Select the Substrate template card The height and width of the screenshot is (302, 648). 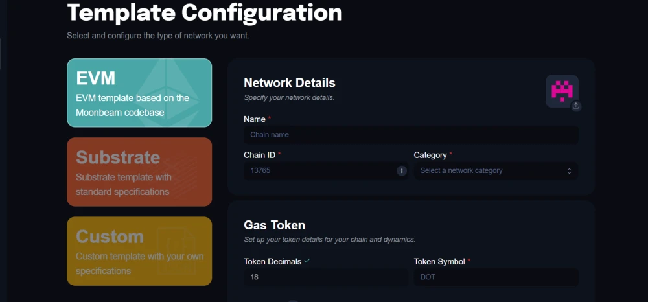click(x=139, y=172)
